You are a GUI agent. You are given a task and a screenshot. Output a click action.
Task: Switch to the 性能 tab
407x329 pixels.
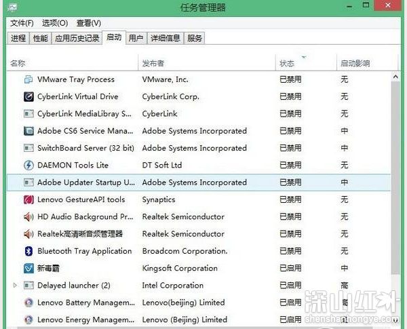click(x=41, y=39)
